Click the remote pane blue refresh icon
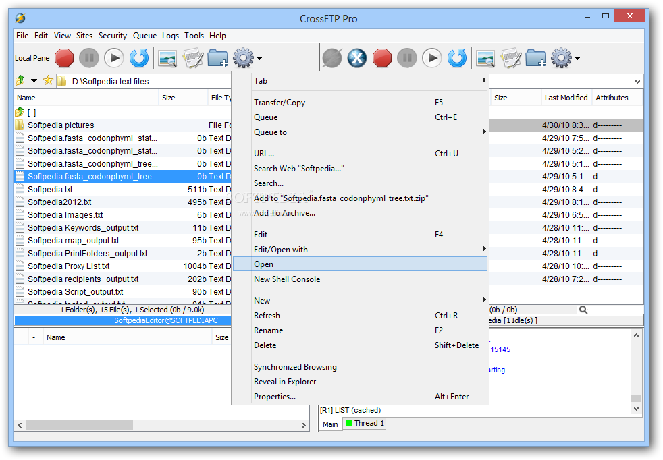Screen dimensions: 663x460 click(457, 58)
